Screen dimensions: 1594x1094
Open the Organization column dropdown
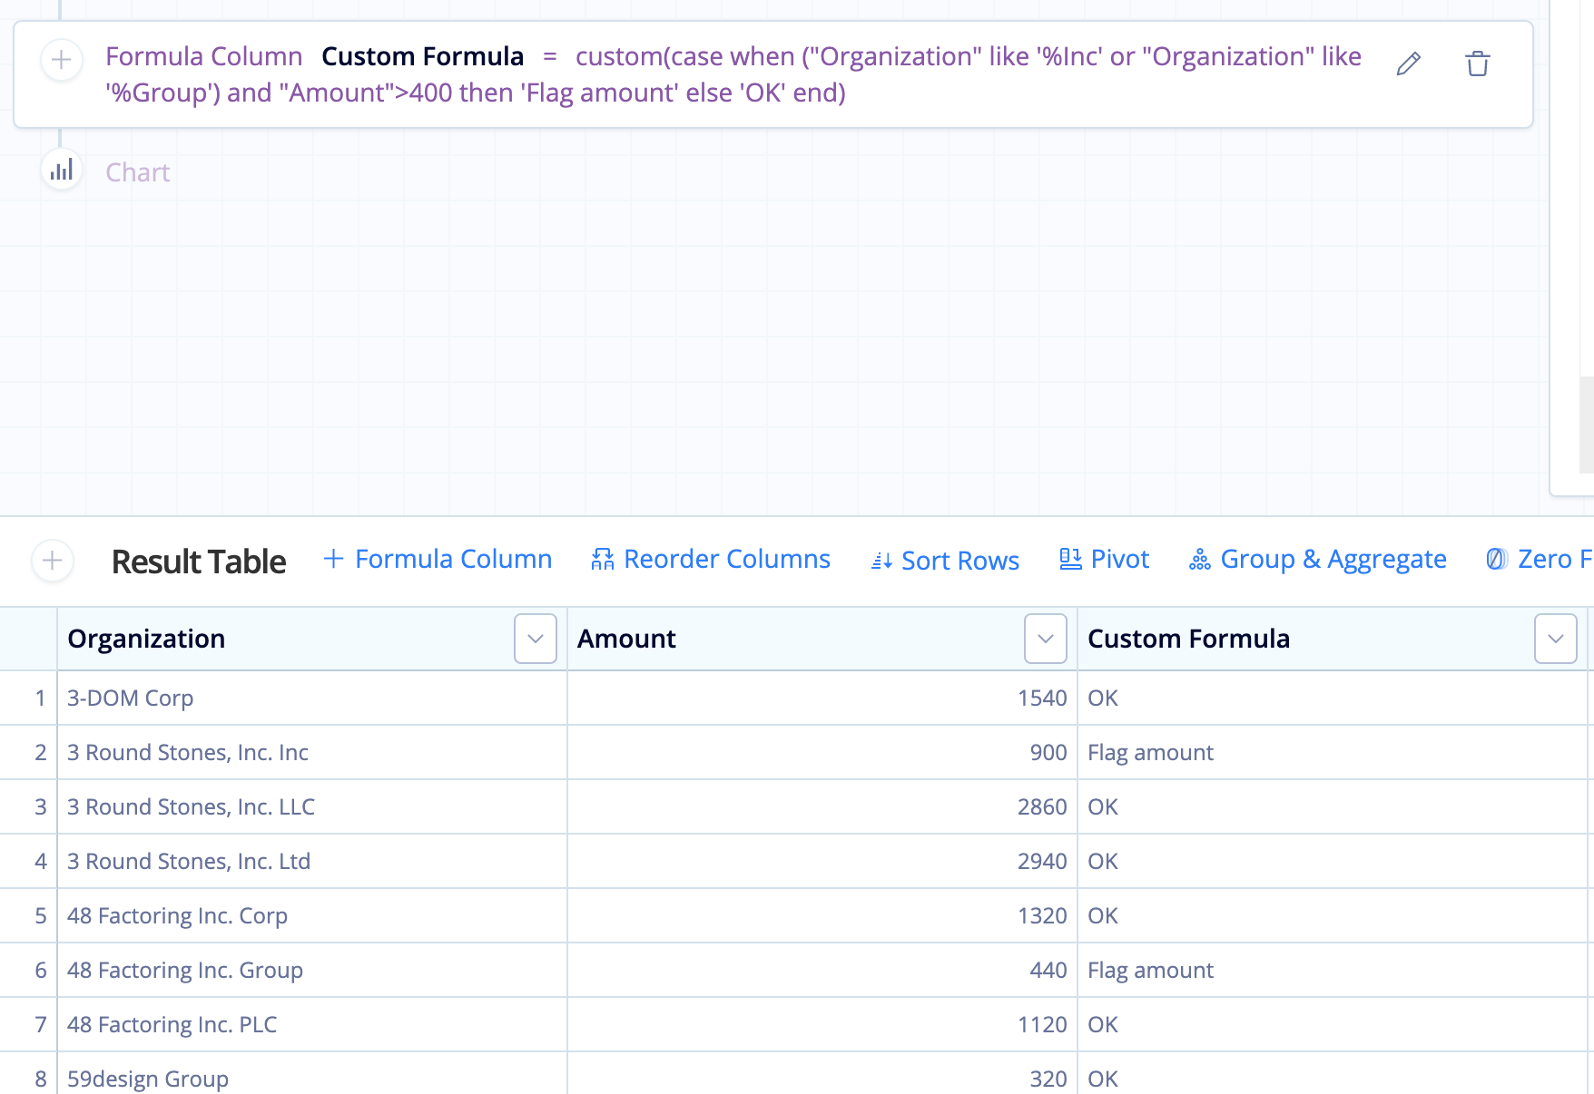tap(536, 639)
